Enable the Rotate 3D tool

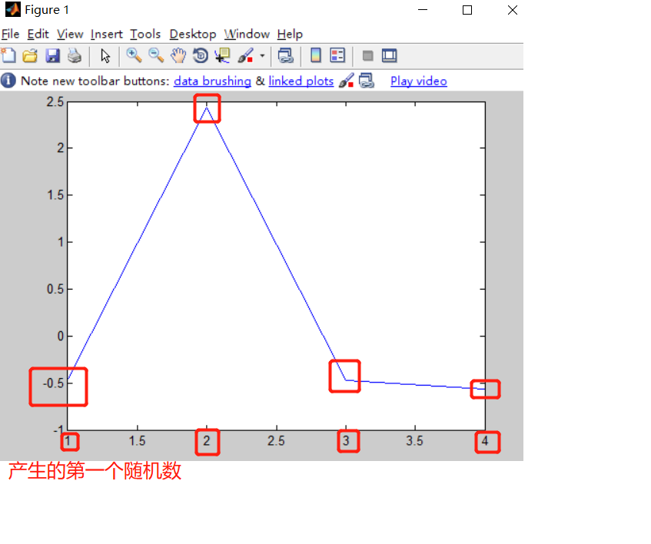click(200, 55)
